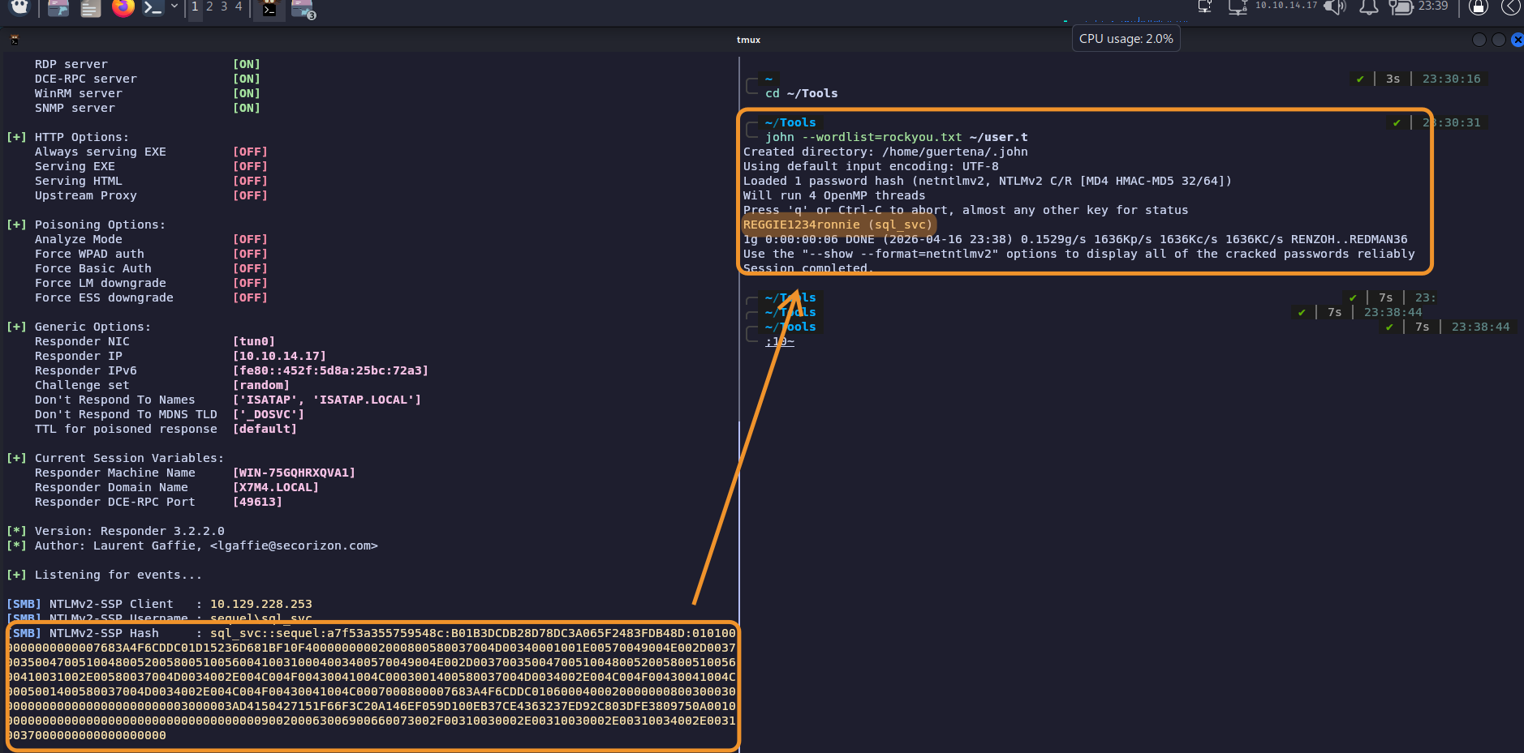
Task: Click the [tun0] Responder NIC value
Action: pos(254,341)
